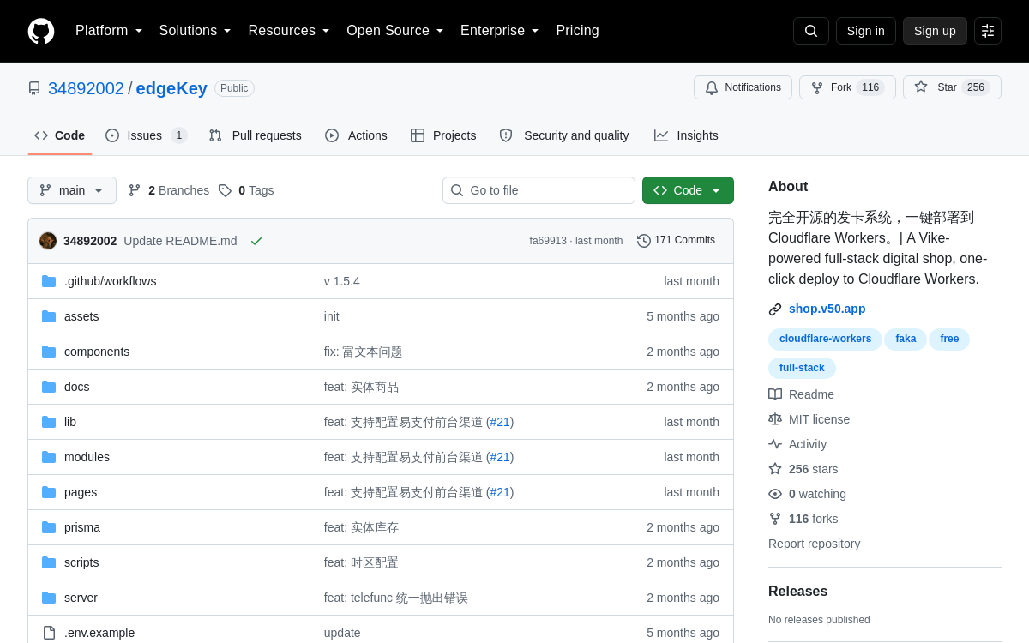Click the file icon beside .env.example
The image size is (1029, 643).
pos(49,633)
